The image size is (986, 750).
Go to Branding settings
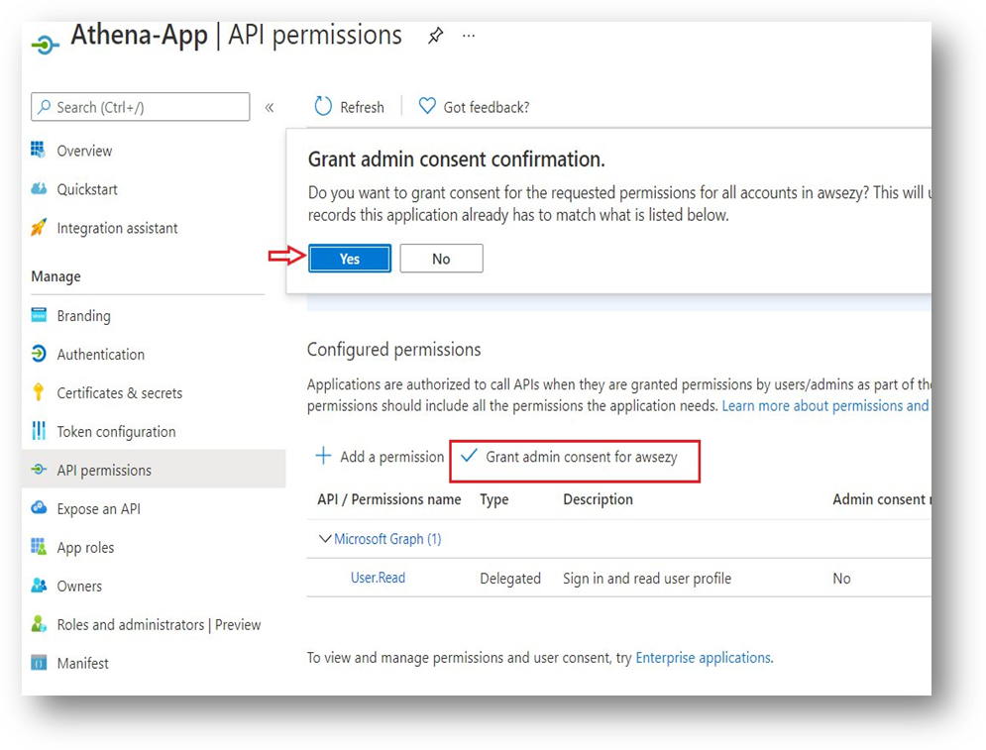tap(83, 316)
